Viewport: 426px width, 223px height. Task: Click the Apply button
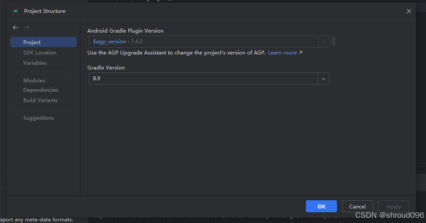[x=394, y=207]
